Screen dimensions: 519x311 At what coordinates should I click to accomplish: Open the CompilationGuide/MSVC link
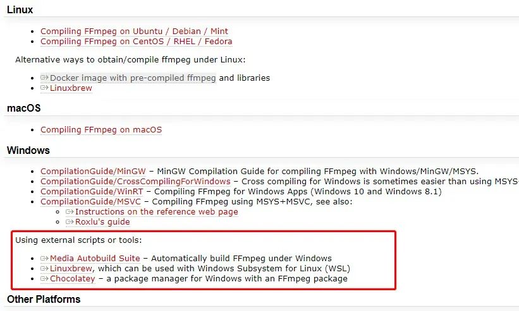pyautogui.click(x=90, y=202)
